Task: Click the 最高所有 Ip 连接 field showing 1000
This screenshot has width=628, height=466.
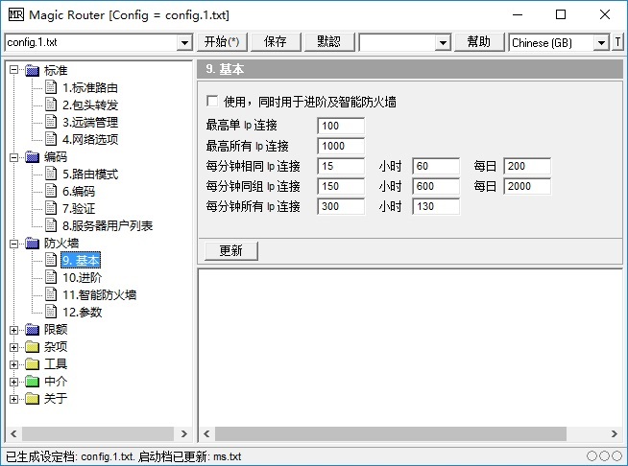Action: (x=341, y=146)
